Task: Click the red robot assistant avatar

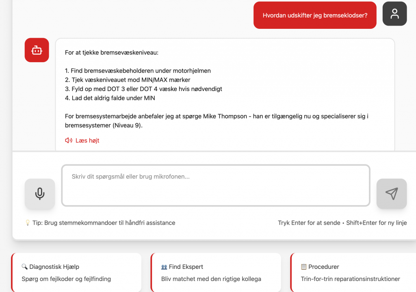Action: tap(37, 50)
